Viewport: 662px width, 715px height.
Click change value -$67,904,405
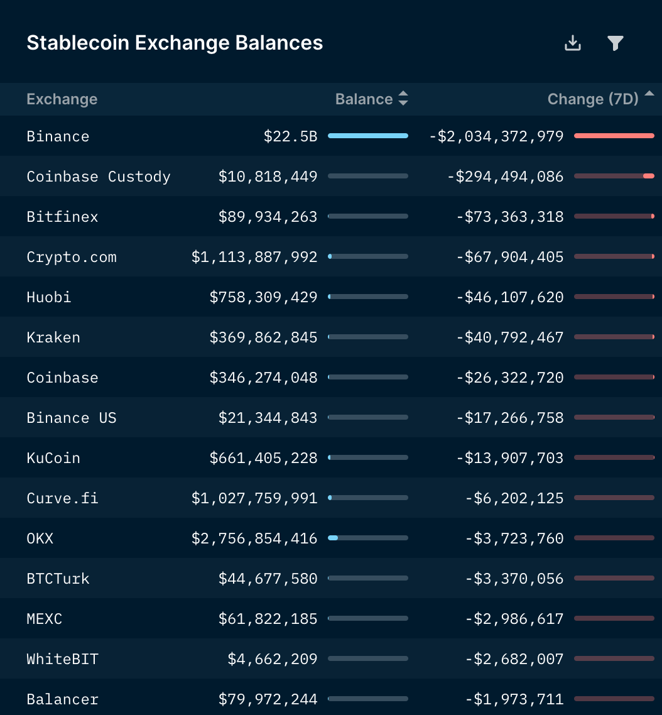coord(510,257)
